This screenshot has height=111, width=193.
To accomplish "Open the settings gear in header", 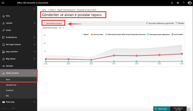I will (x=178, y=3).
